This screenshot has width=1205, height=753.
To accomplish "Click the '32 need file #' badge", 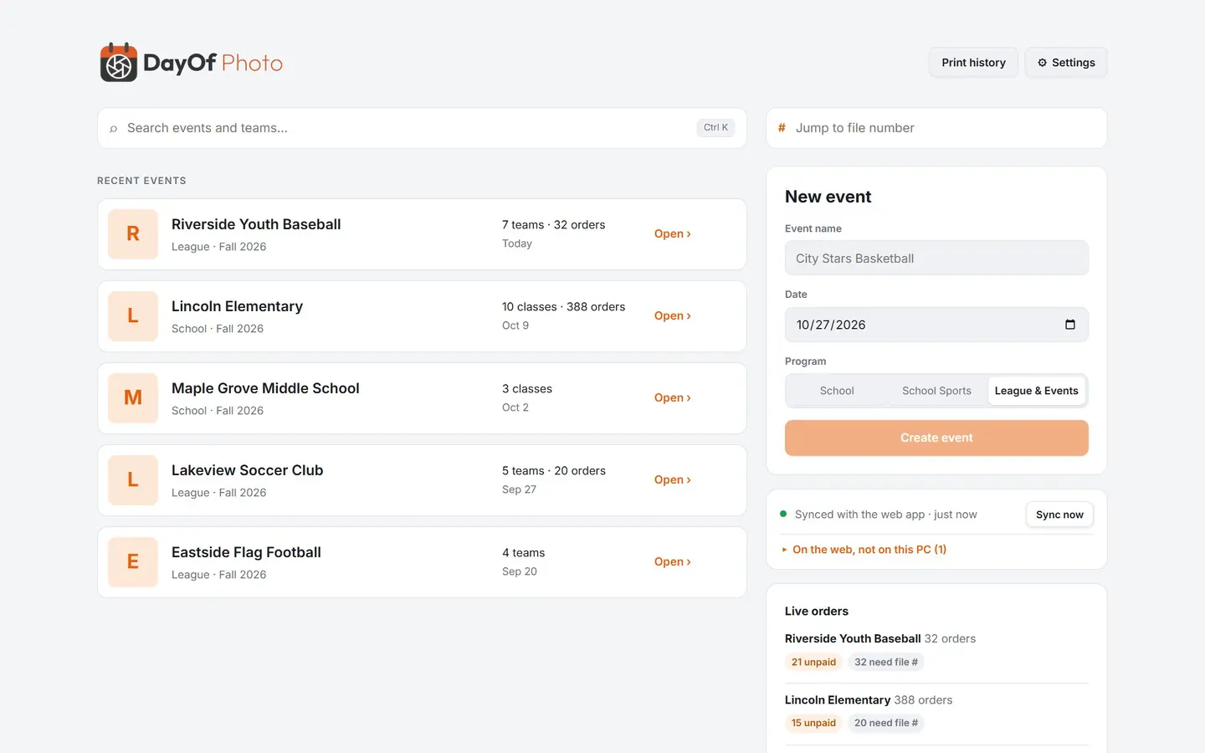I will 886,662.
